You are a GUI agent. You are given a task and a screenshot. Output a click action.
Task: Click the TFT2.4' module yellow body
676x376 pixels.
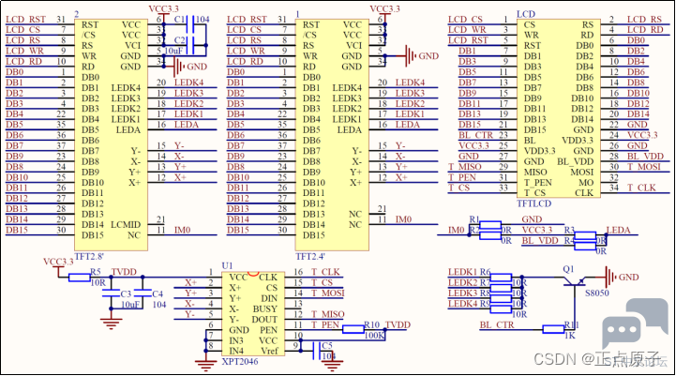click(x=332, y=134)
